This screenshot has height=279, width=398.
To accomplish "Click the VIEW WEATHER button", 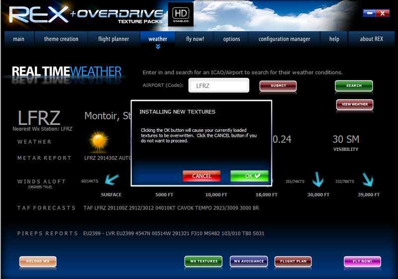I will (355, 104).
